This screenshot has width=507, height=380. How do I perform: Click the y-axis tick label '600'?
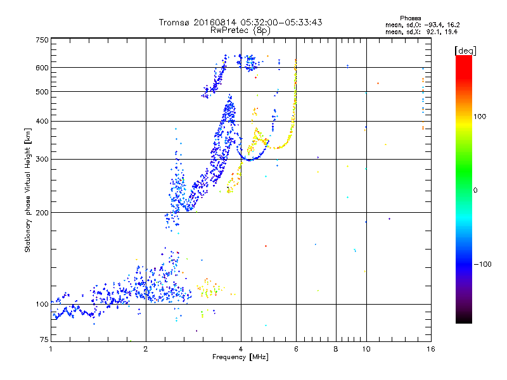pos(42,68)
